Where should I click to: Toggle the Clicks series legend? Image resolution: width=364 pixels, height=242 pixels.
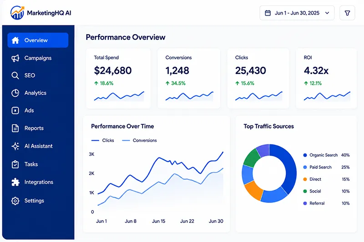(103, 140)
